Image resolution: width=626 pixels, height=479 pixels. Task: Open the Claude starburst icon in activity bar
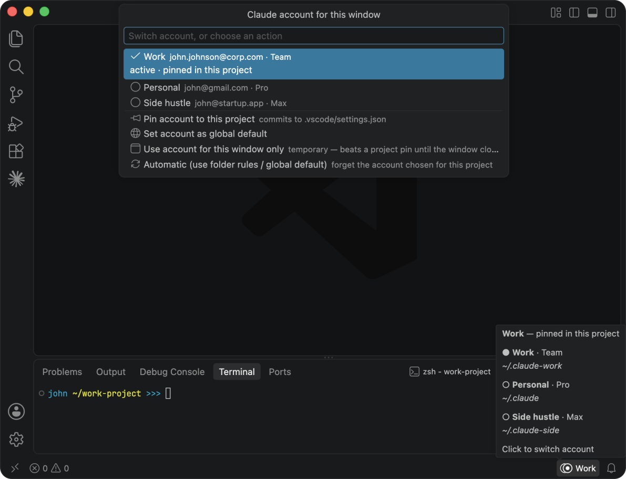coord(16,179)
